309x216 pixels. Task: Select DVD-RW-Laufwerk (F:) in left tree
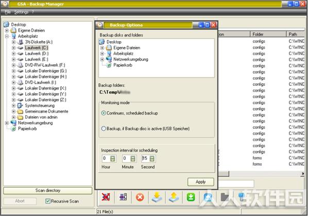[45, 65]
